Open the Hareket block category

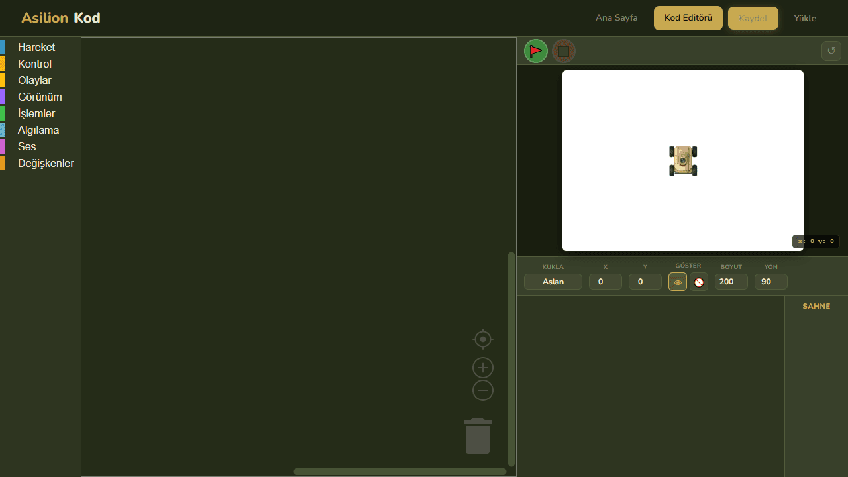point(36,47)
